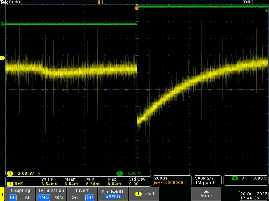This screenshot has width=269, height=201.
Task: Select the orange trigger position T marker
Action: 137,8
